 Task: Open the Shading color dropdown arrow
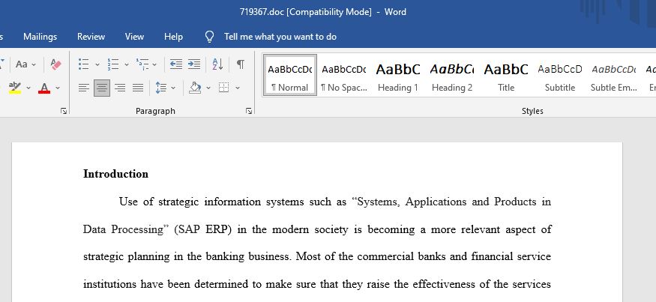[208, 88]
